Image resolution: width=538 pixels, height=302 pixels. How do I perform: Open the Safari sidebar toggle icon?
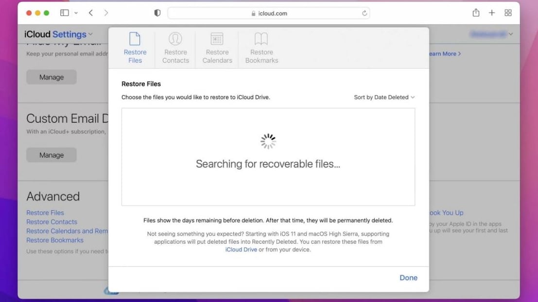click(64, 13)
